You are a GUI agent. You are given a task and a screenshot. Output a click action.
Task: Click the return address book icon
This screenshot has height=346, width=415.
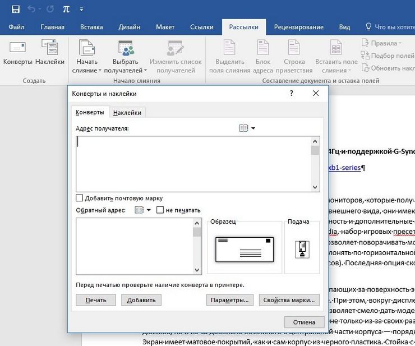[139, 210]
